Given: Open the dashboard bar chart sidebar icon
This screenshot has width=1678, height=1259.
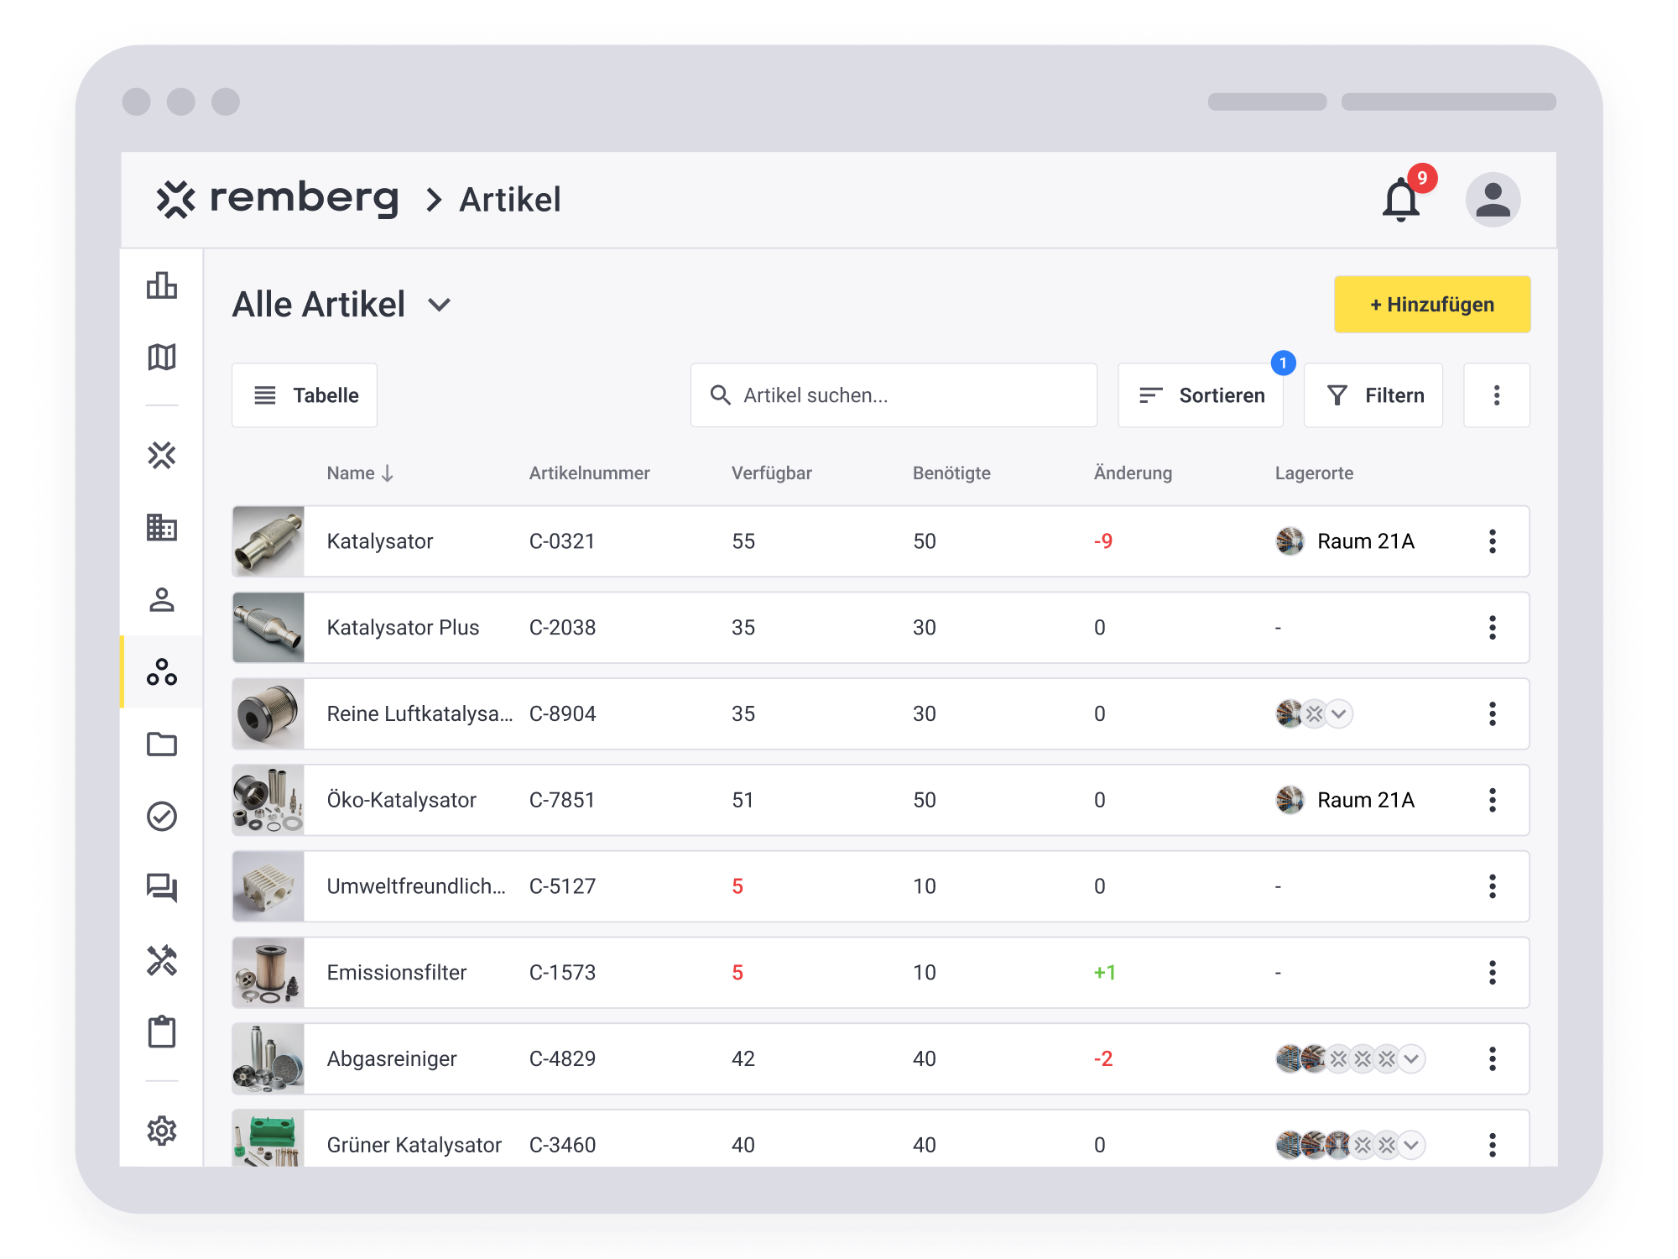Looking at the screenshot, I should (x=162, y=285).
